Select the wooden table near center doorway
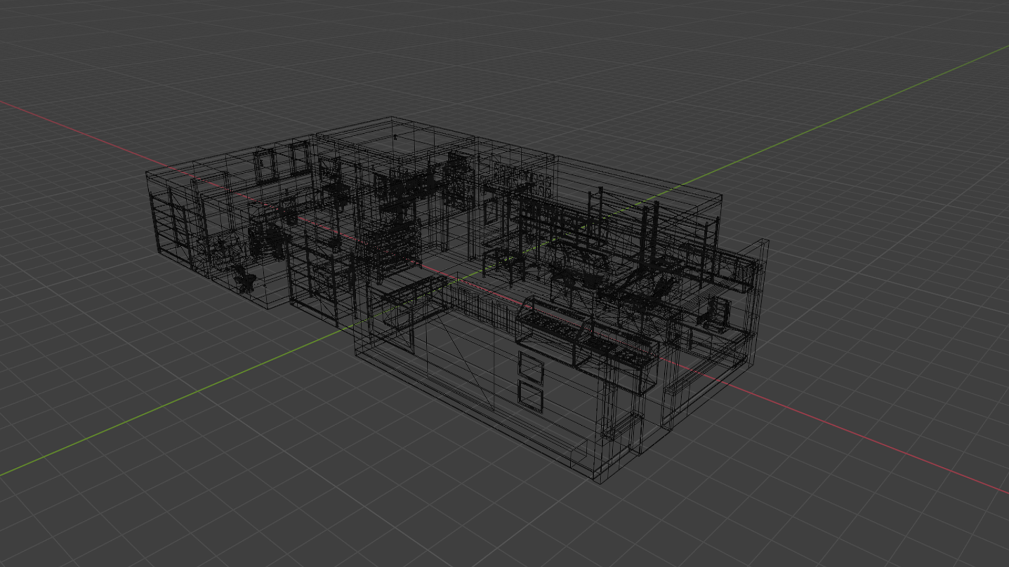This screenshot has height=567, width=1009. 503,264
